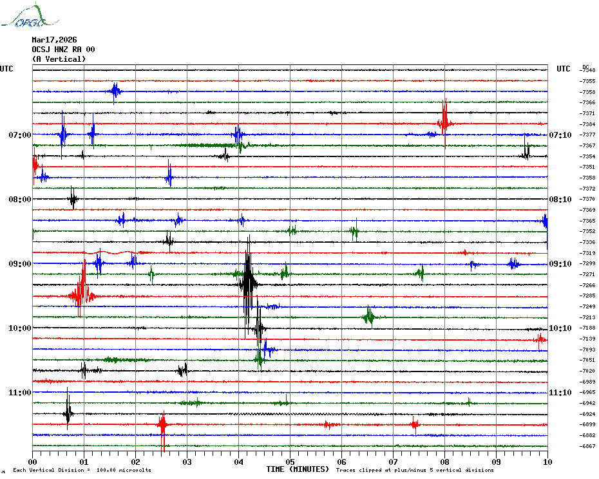Click the 10 minute tick on bottom axis

point(547,462)
